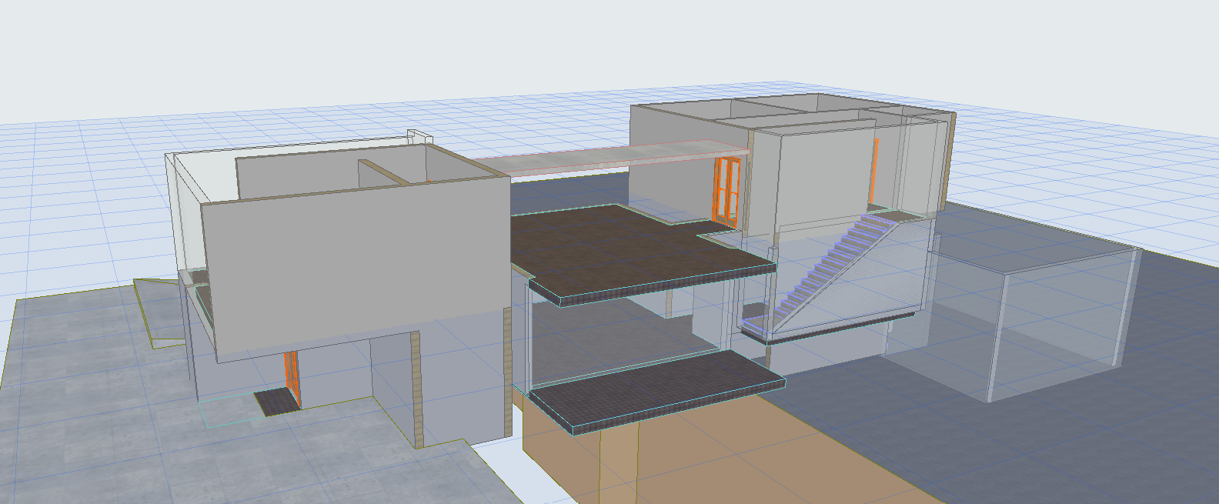
Task: Select the lower dark floor slab
Action: [656, 392]
